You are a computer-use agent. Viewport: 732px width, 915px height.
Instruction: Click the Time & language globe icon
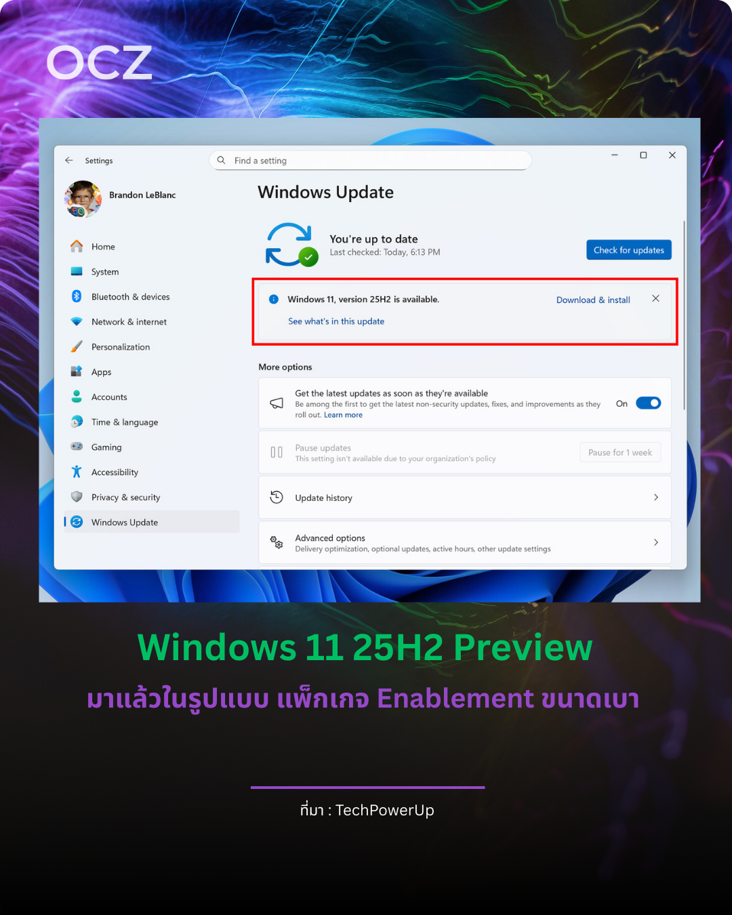77,422
